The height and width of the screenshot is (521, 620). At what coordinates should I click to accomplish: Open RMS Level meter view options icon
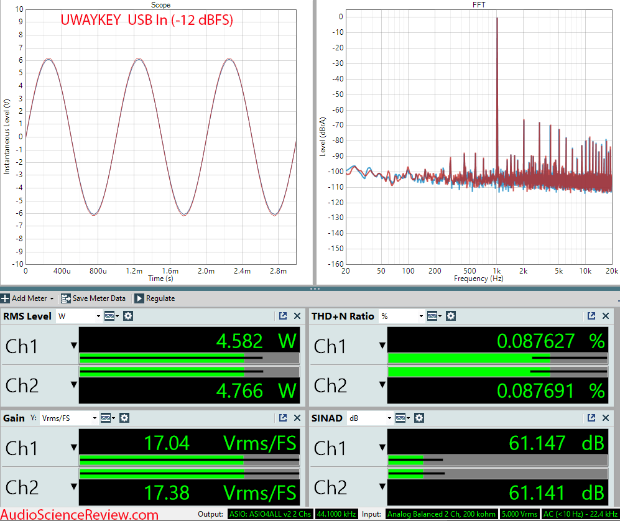111,316
